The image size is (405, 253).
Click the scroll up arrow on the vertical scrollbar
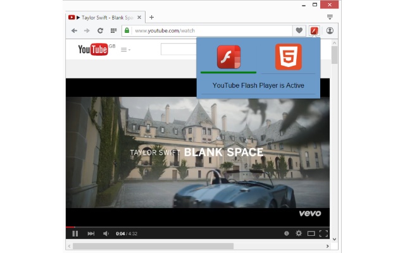[335, 43]
